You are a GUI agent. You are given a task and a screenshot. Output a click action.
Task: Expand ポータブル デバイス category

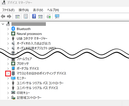tap(8, 69)
